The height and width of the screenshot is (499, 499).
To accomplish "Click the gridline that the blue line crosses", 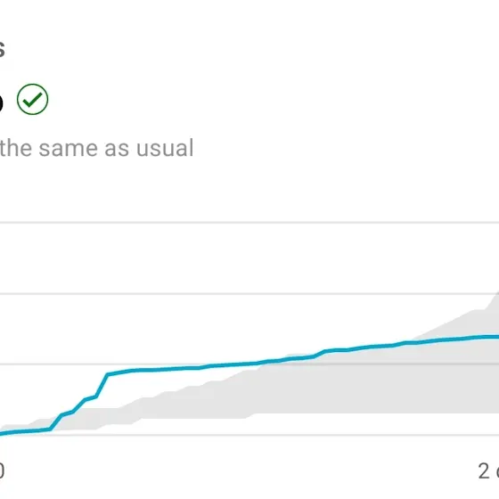I will tap(250, 364).
